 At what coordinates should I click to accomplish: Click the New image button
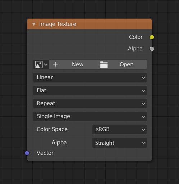tap(73, 64)
